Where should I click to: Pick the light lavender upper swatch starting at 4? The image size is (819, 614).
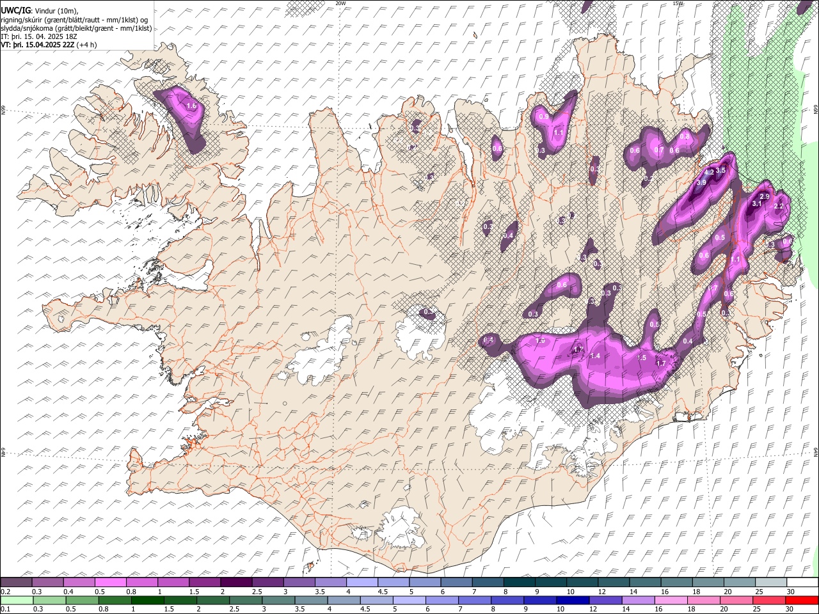[x=362, y=582]
